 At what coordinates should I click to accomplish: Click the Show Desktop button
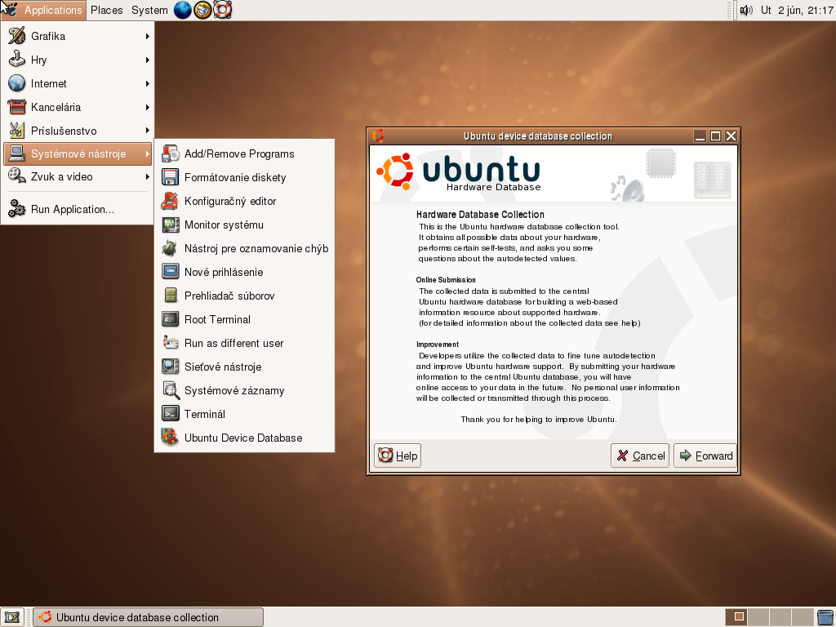(11, 617)
